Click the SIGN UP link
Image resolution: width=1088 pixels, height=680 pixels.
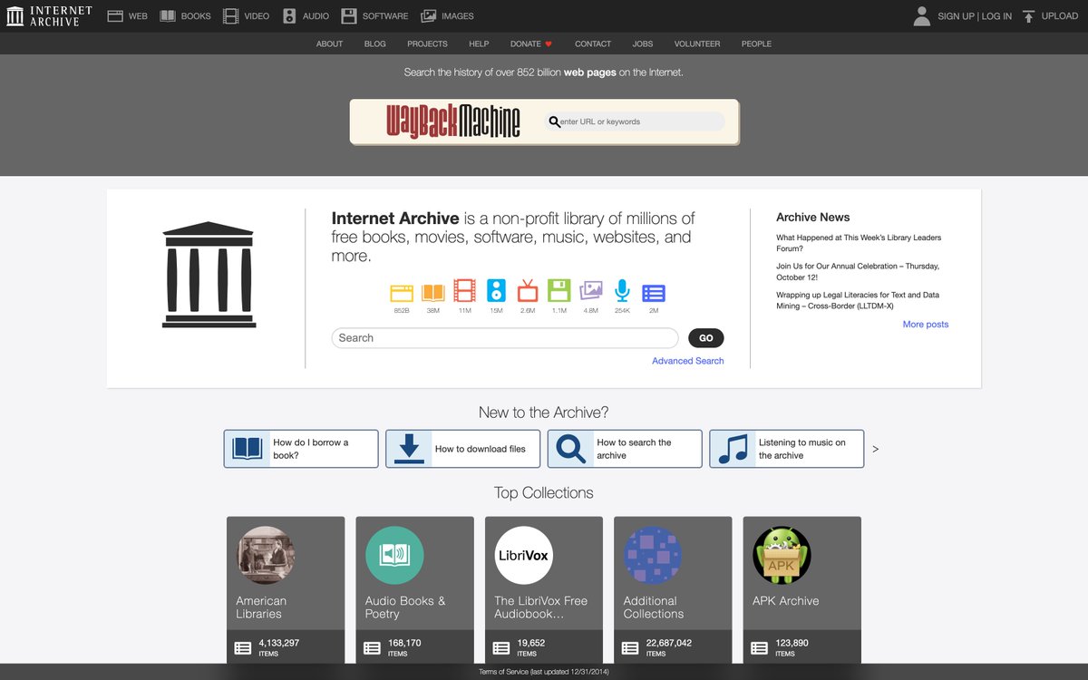pos(956,16)
